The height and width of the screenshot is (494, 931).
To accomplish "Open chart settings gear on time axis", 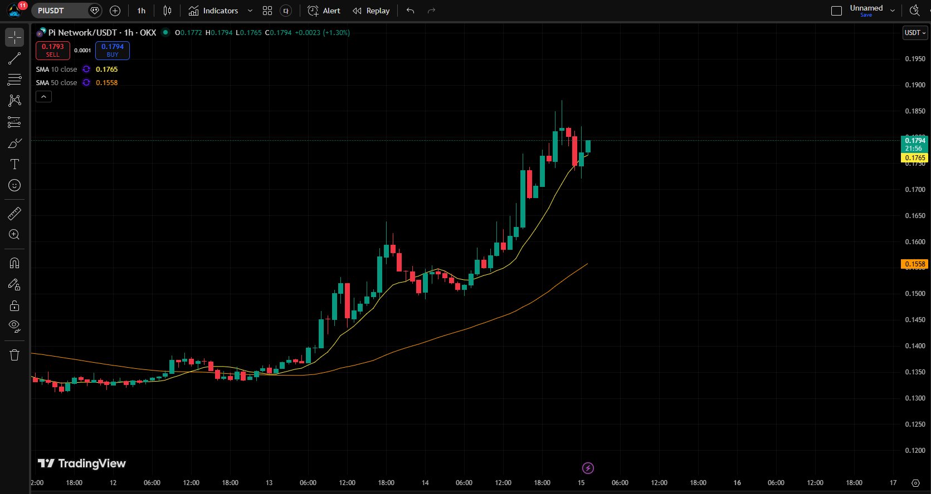I will click(x=915, y=483).
